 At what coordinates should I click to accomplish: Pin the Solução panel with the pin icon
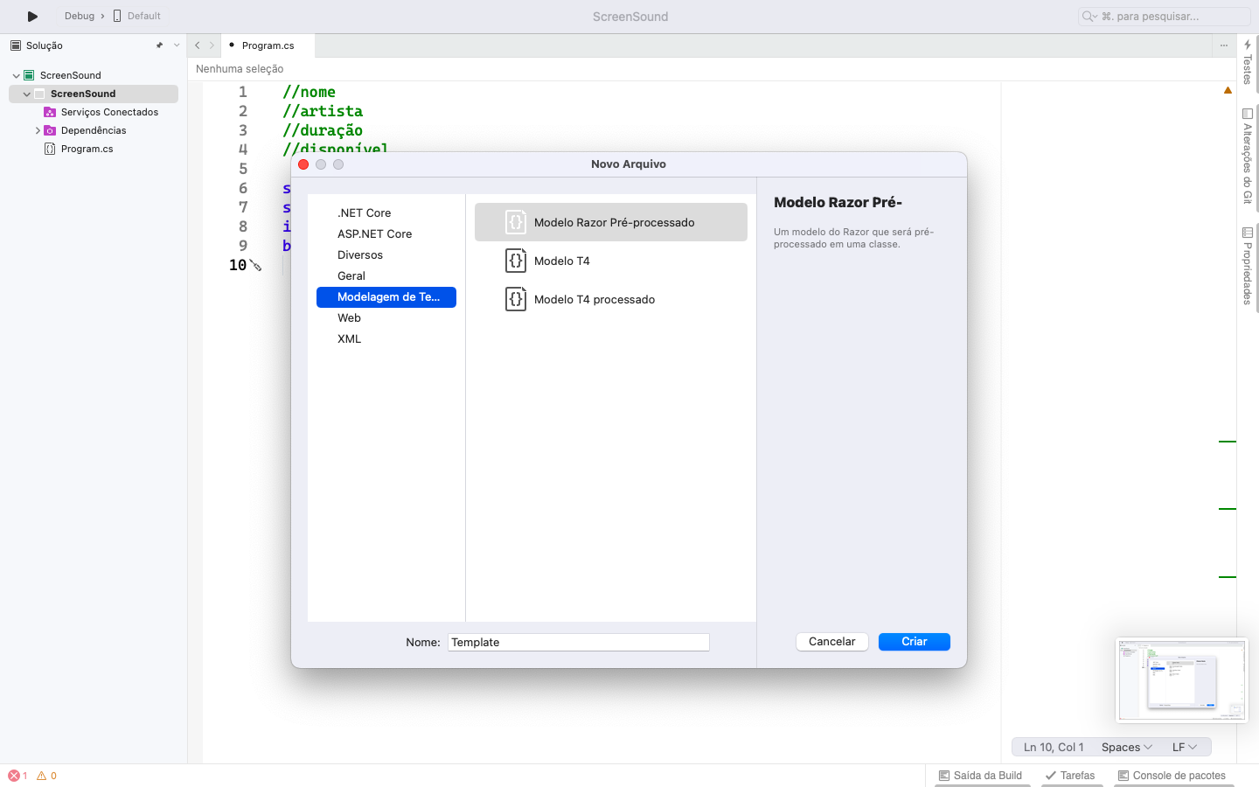[159, 45]
